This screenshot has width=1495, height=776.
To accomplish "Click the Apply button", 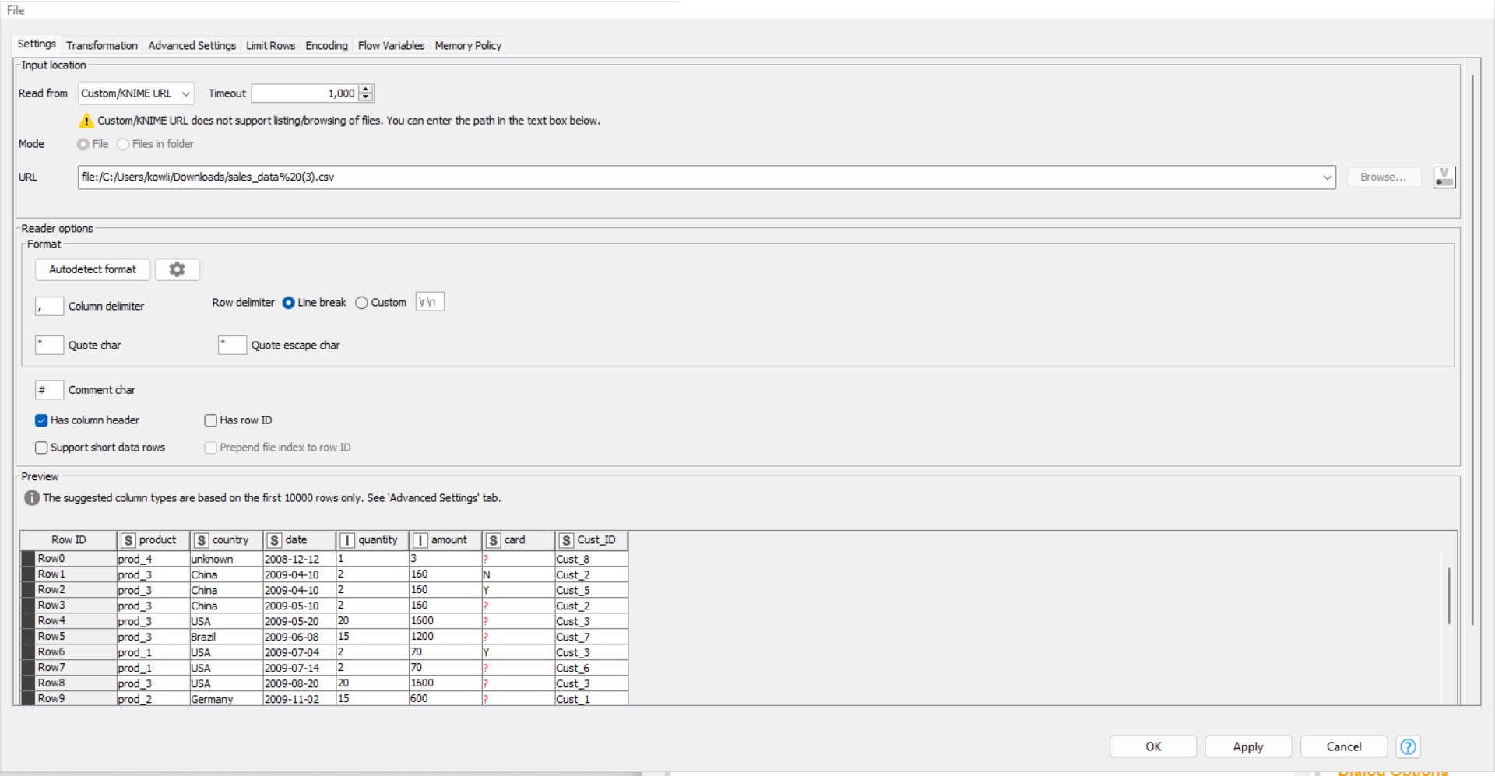I will coord(1248,746).
